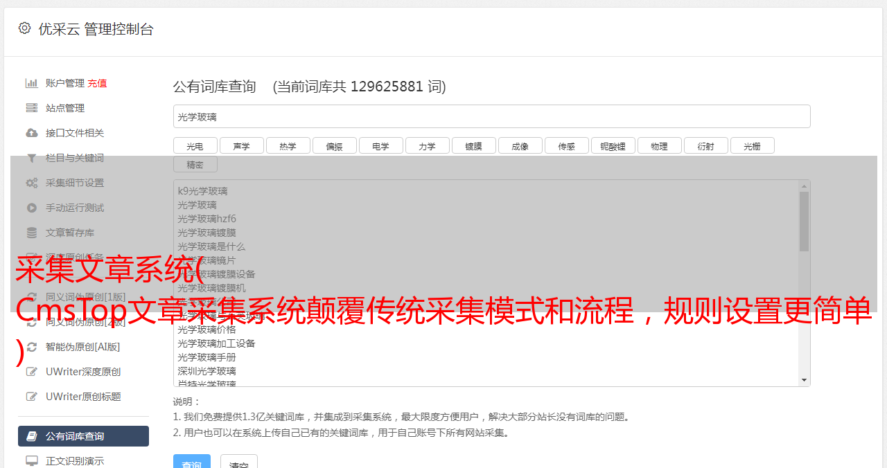Screen dimensions: 887x468
Task: Click the book icon for 公有词库查询
Action: click(x=32, y=436)
